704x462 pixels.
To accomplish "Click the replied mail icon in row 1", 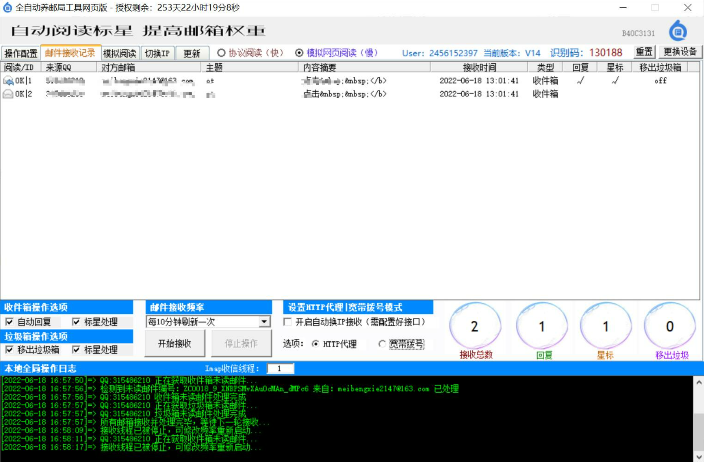I will [x=8, y=80].
